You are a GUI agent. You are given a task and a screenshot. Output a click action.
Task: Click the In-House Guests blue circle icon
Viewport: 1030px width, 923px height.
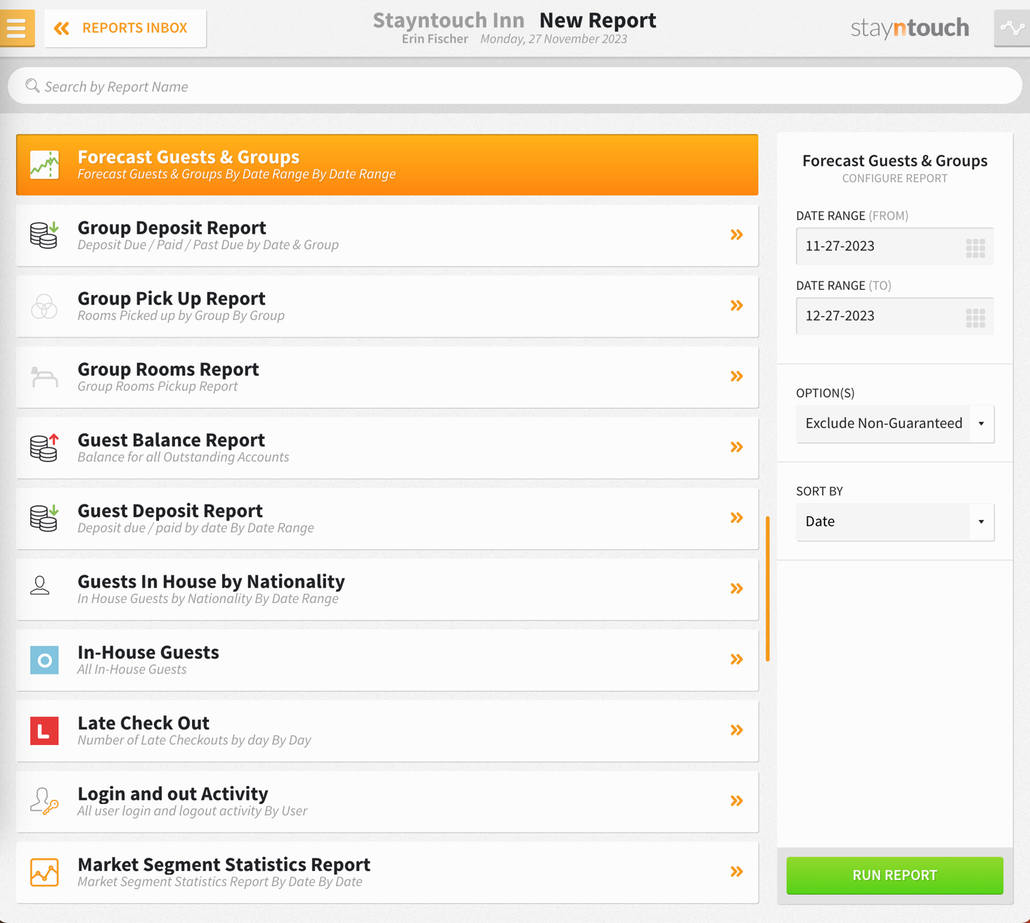pos(44,660)
